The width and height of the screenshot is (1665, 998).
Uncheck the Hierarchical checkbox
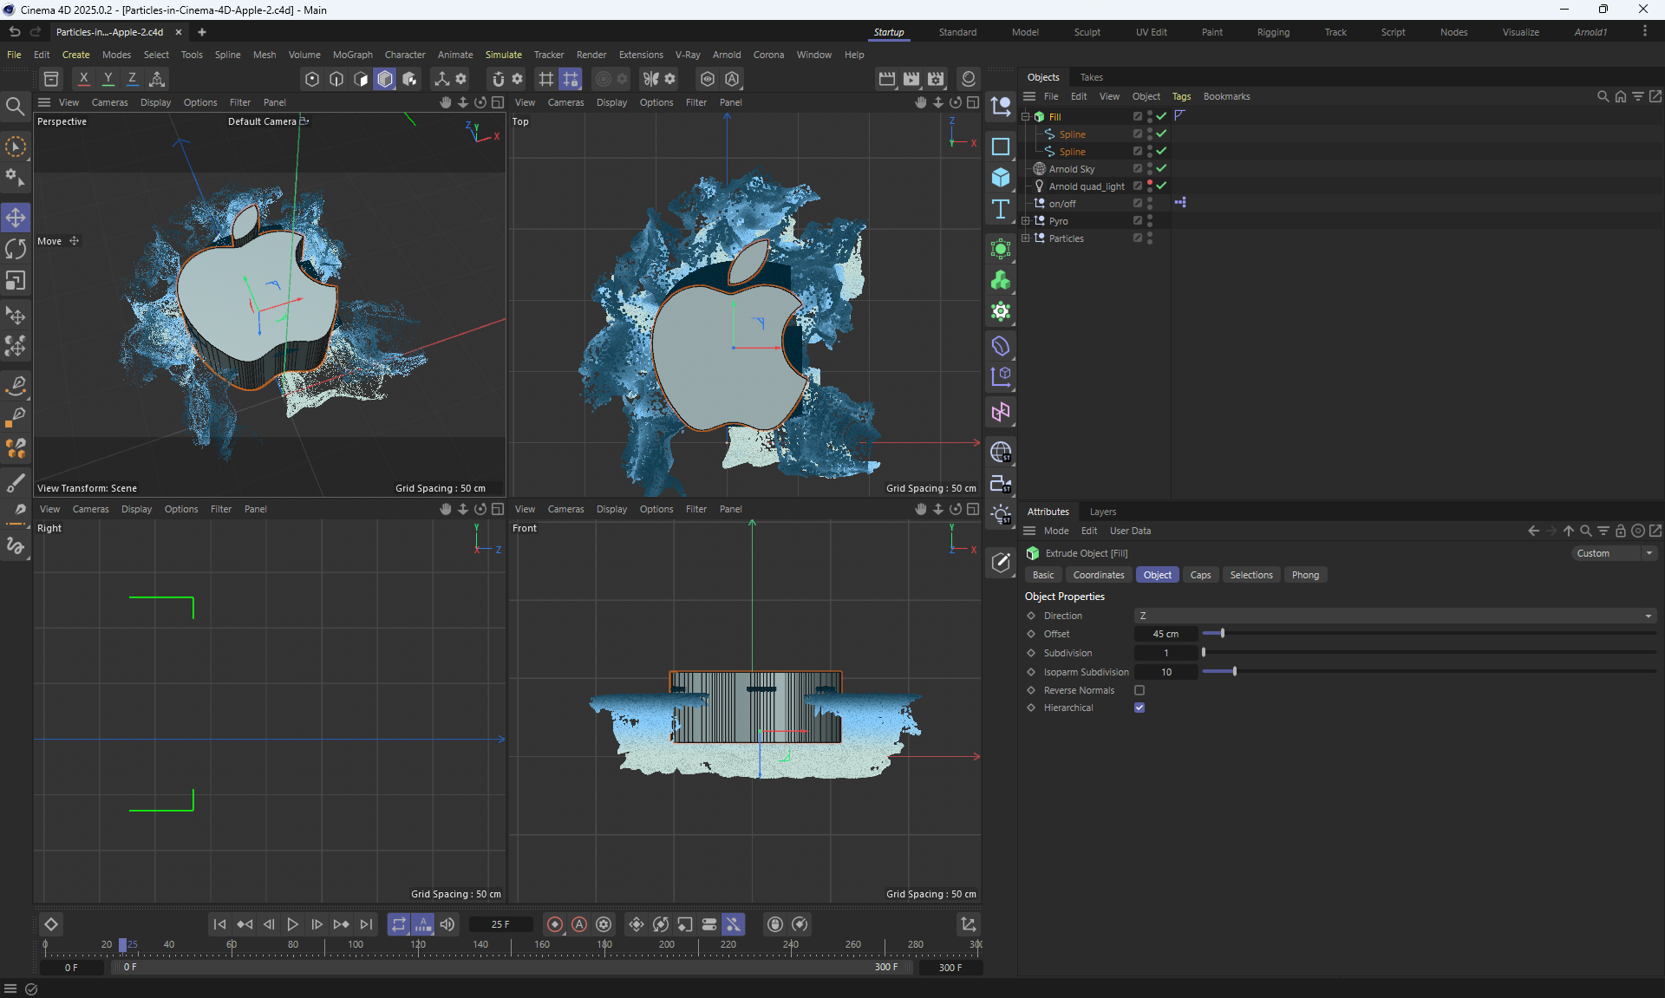click(x=1139, y=708)
